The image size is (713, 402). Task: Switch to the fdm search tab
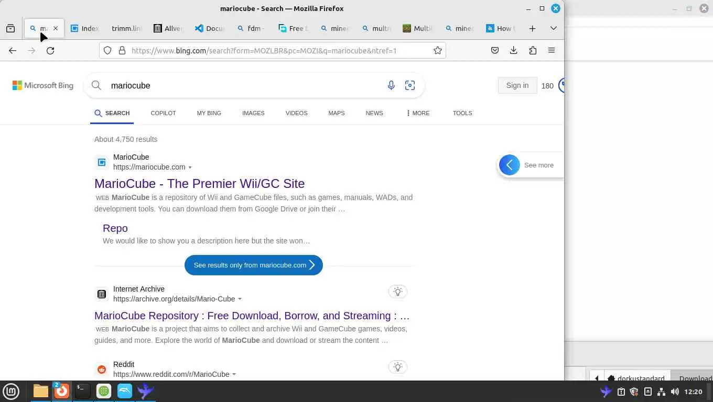point(251,28)
